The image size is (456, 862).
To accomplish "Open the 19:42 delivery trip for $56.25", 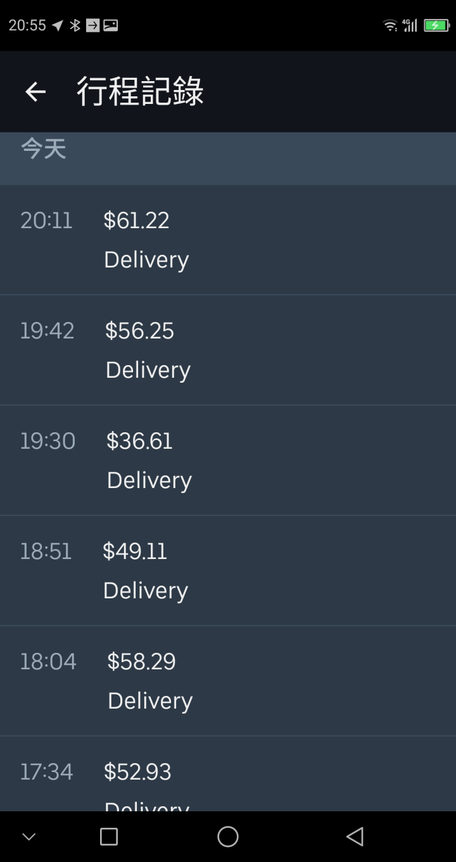I will [228, 350].
